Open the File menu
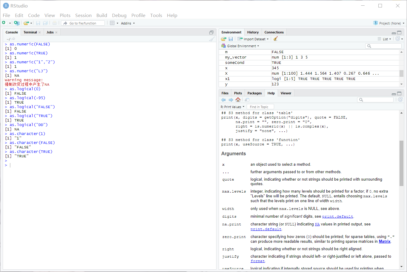 click(6, 15)
